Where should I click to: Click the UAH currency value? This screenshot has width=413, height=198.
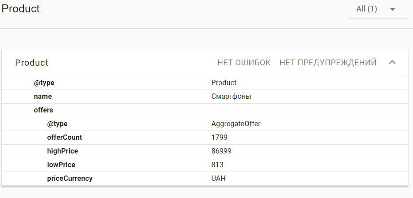219,179
